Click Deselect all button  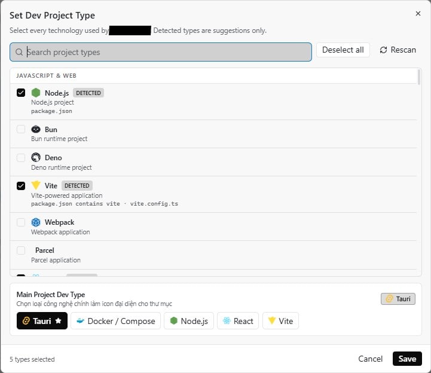pyautogui.click(x=343, y=50)
